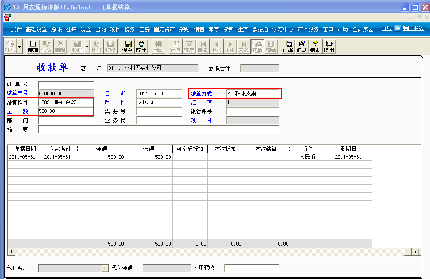Click the 保存 (Save) toolbar icon

(x=127, y=47)
